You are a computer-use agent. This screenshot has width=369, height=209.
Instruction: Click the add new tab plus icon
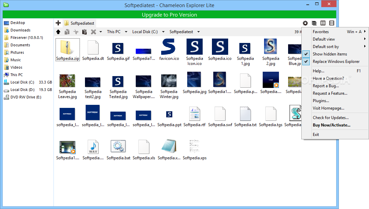coord(58,23)
